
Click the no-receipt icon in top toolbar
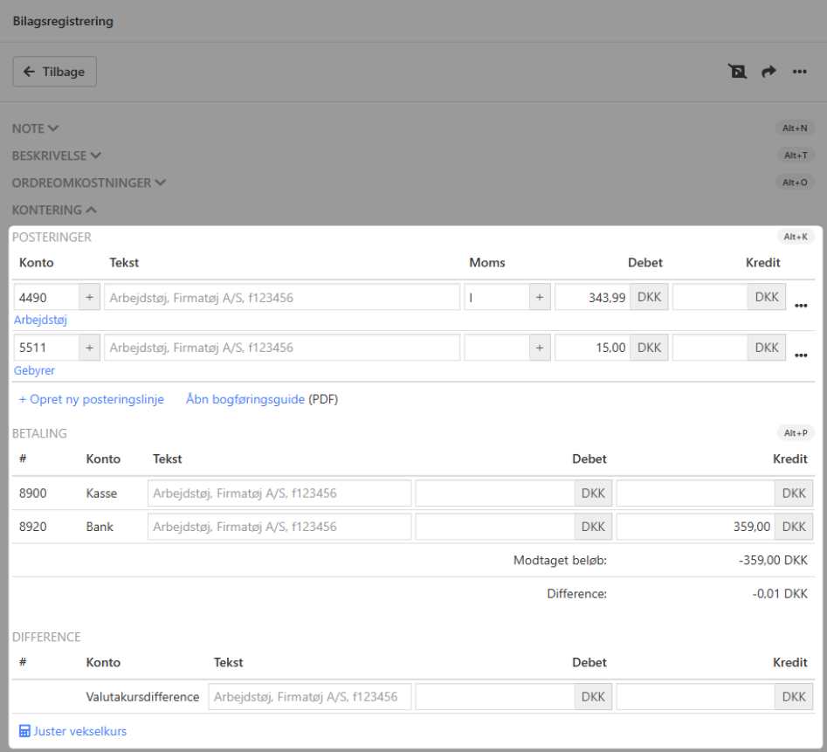(x=738, y=72)
